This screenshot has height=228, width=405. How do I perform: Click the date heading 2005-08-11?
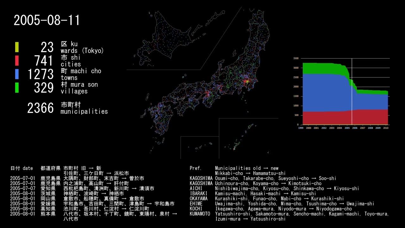pyautogui.click(x=47, y=20)
